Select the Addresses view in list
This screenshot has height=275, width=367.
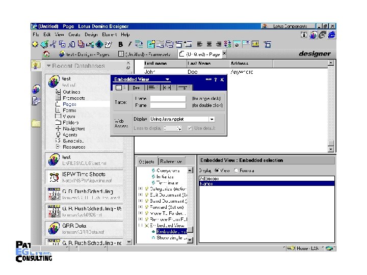[x=267, y=178]
